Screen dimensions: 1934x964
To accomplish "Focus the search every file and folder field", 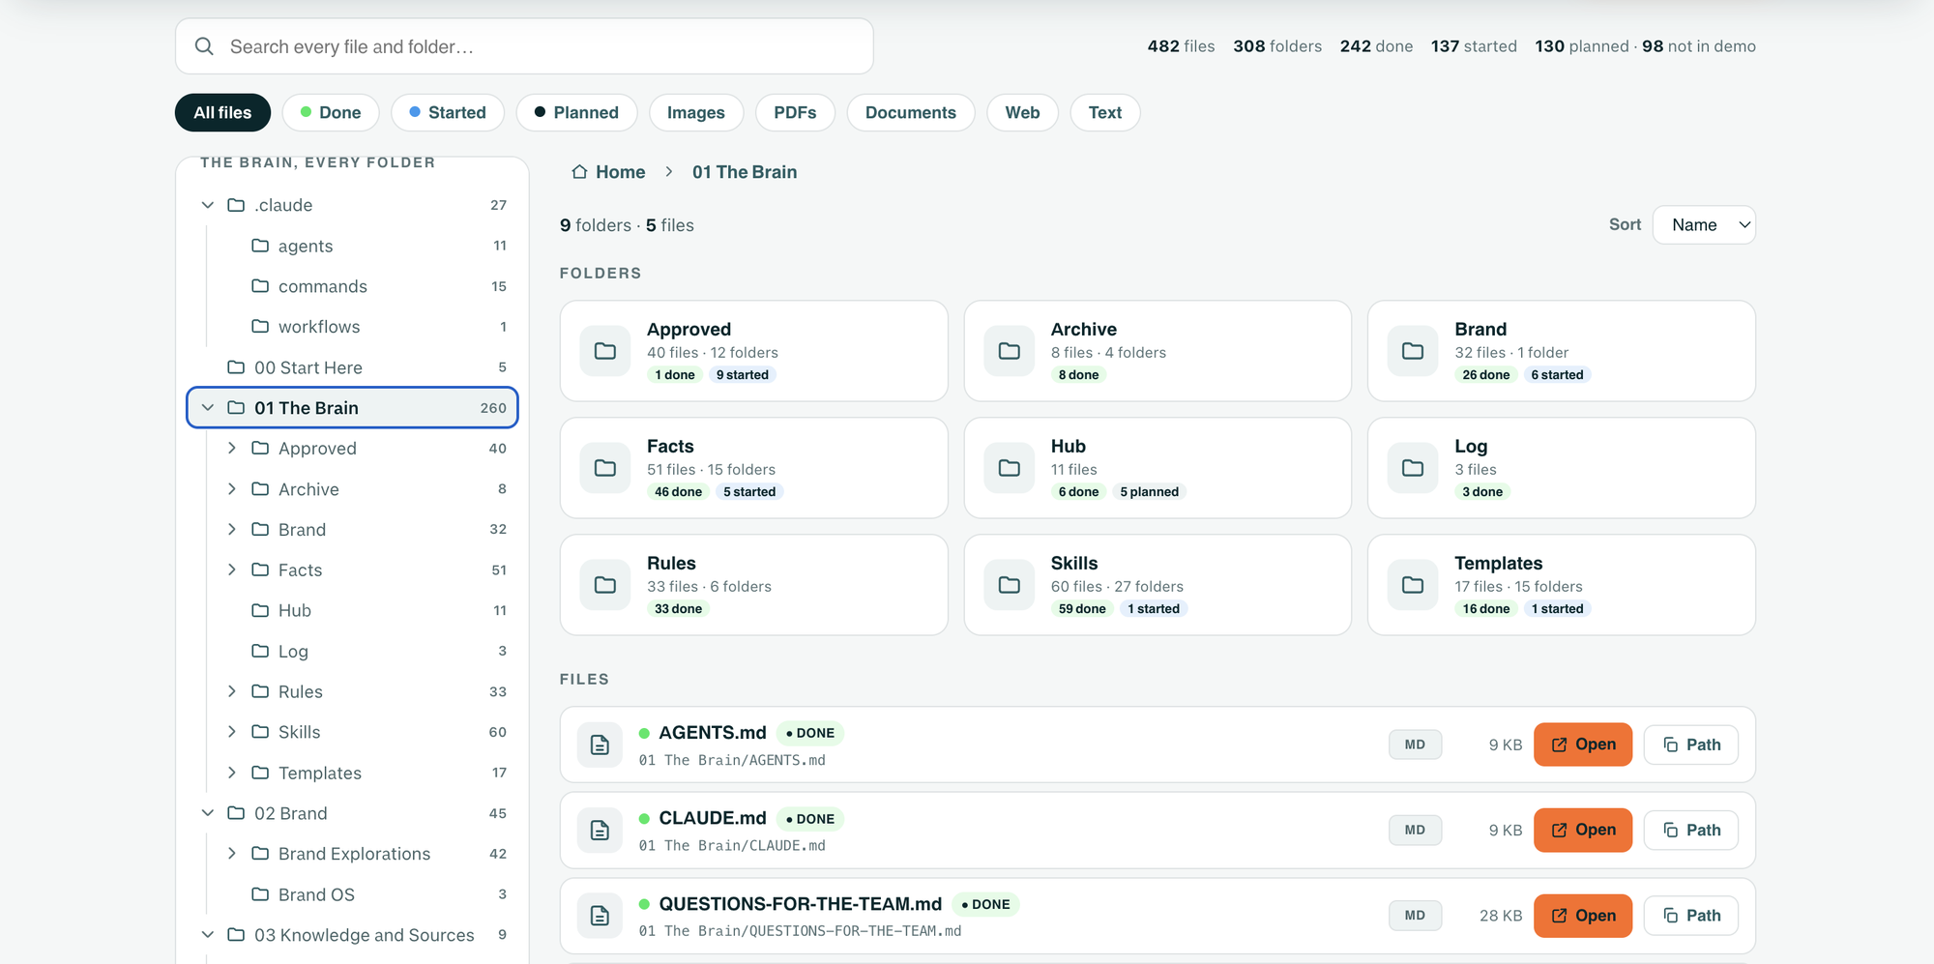I will (x=524, y=46).
